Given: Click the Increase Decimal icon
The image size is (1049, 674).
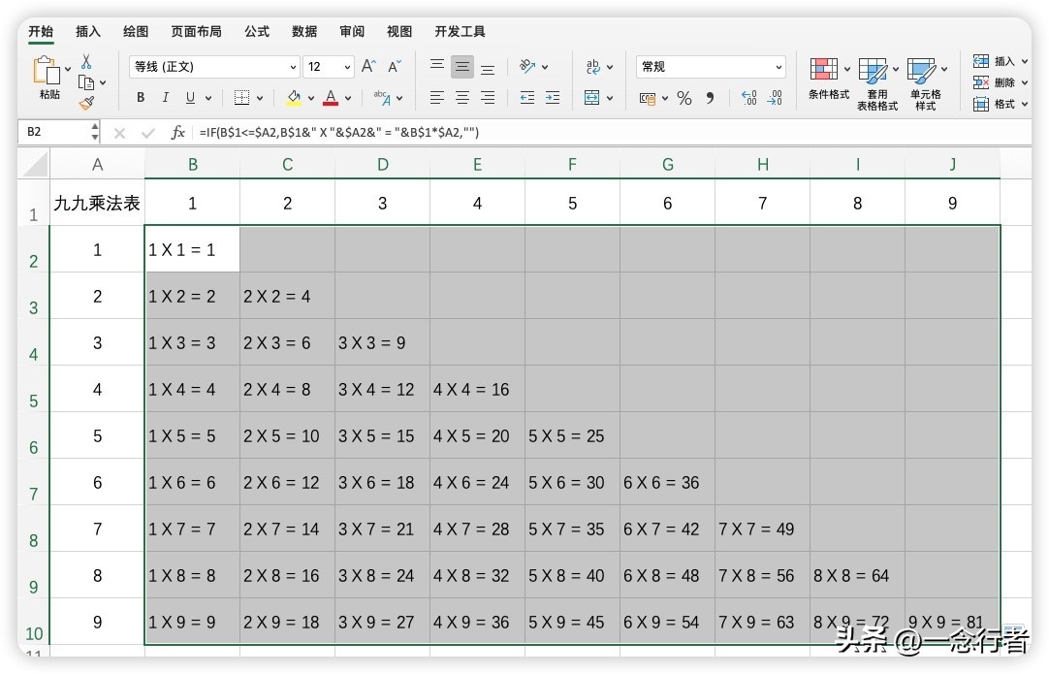Looking at the screenshot, I should 748,98.
